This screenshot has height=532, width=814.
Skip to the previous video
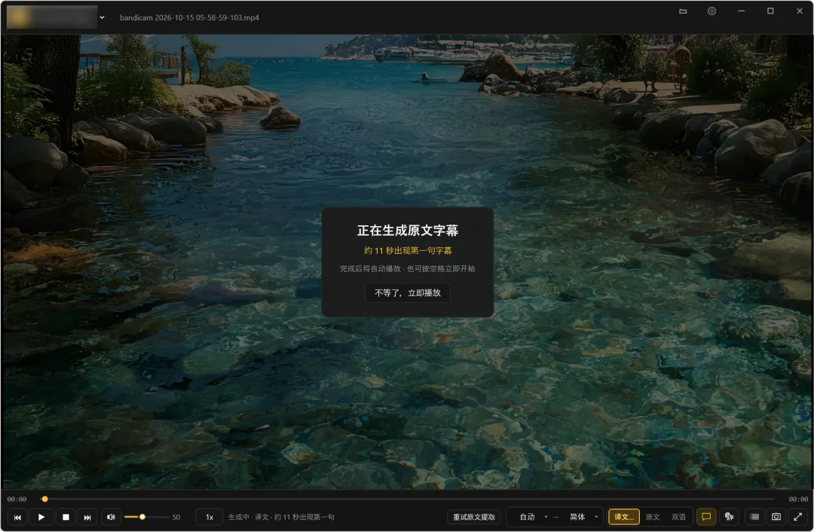(x=17, y=517)
